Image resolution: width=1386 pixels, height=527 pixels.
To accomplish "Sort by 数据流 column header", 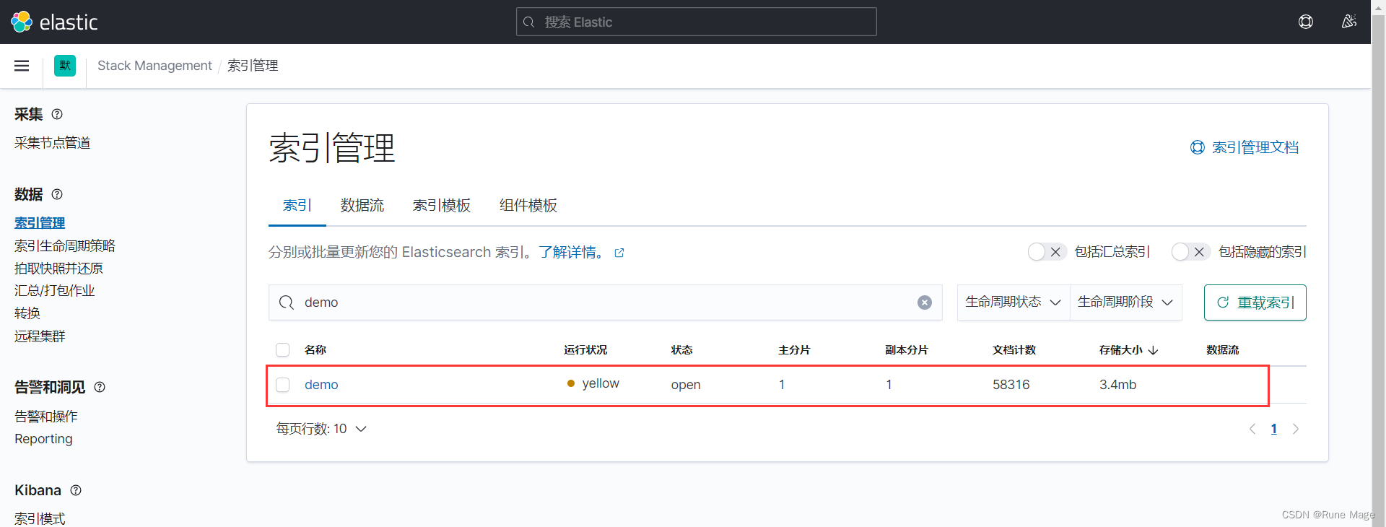I will click(1223, 350).
